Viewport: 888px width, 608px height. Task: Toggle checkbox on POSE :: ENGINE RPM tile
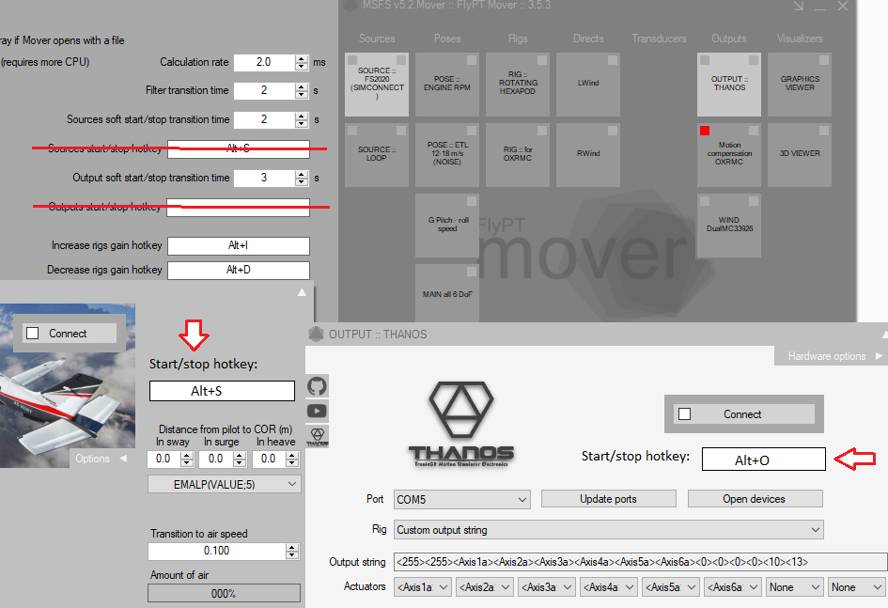coord(471,60)
